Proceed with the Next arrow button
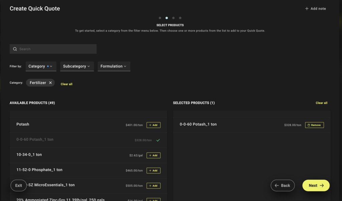 pyautogui.click(x=316, y=185)
